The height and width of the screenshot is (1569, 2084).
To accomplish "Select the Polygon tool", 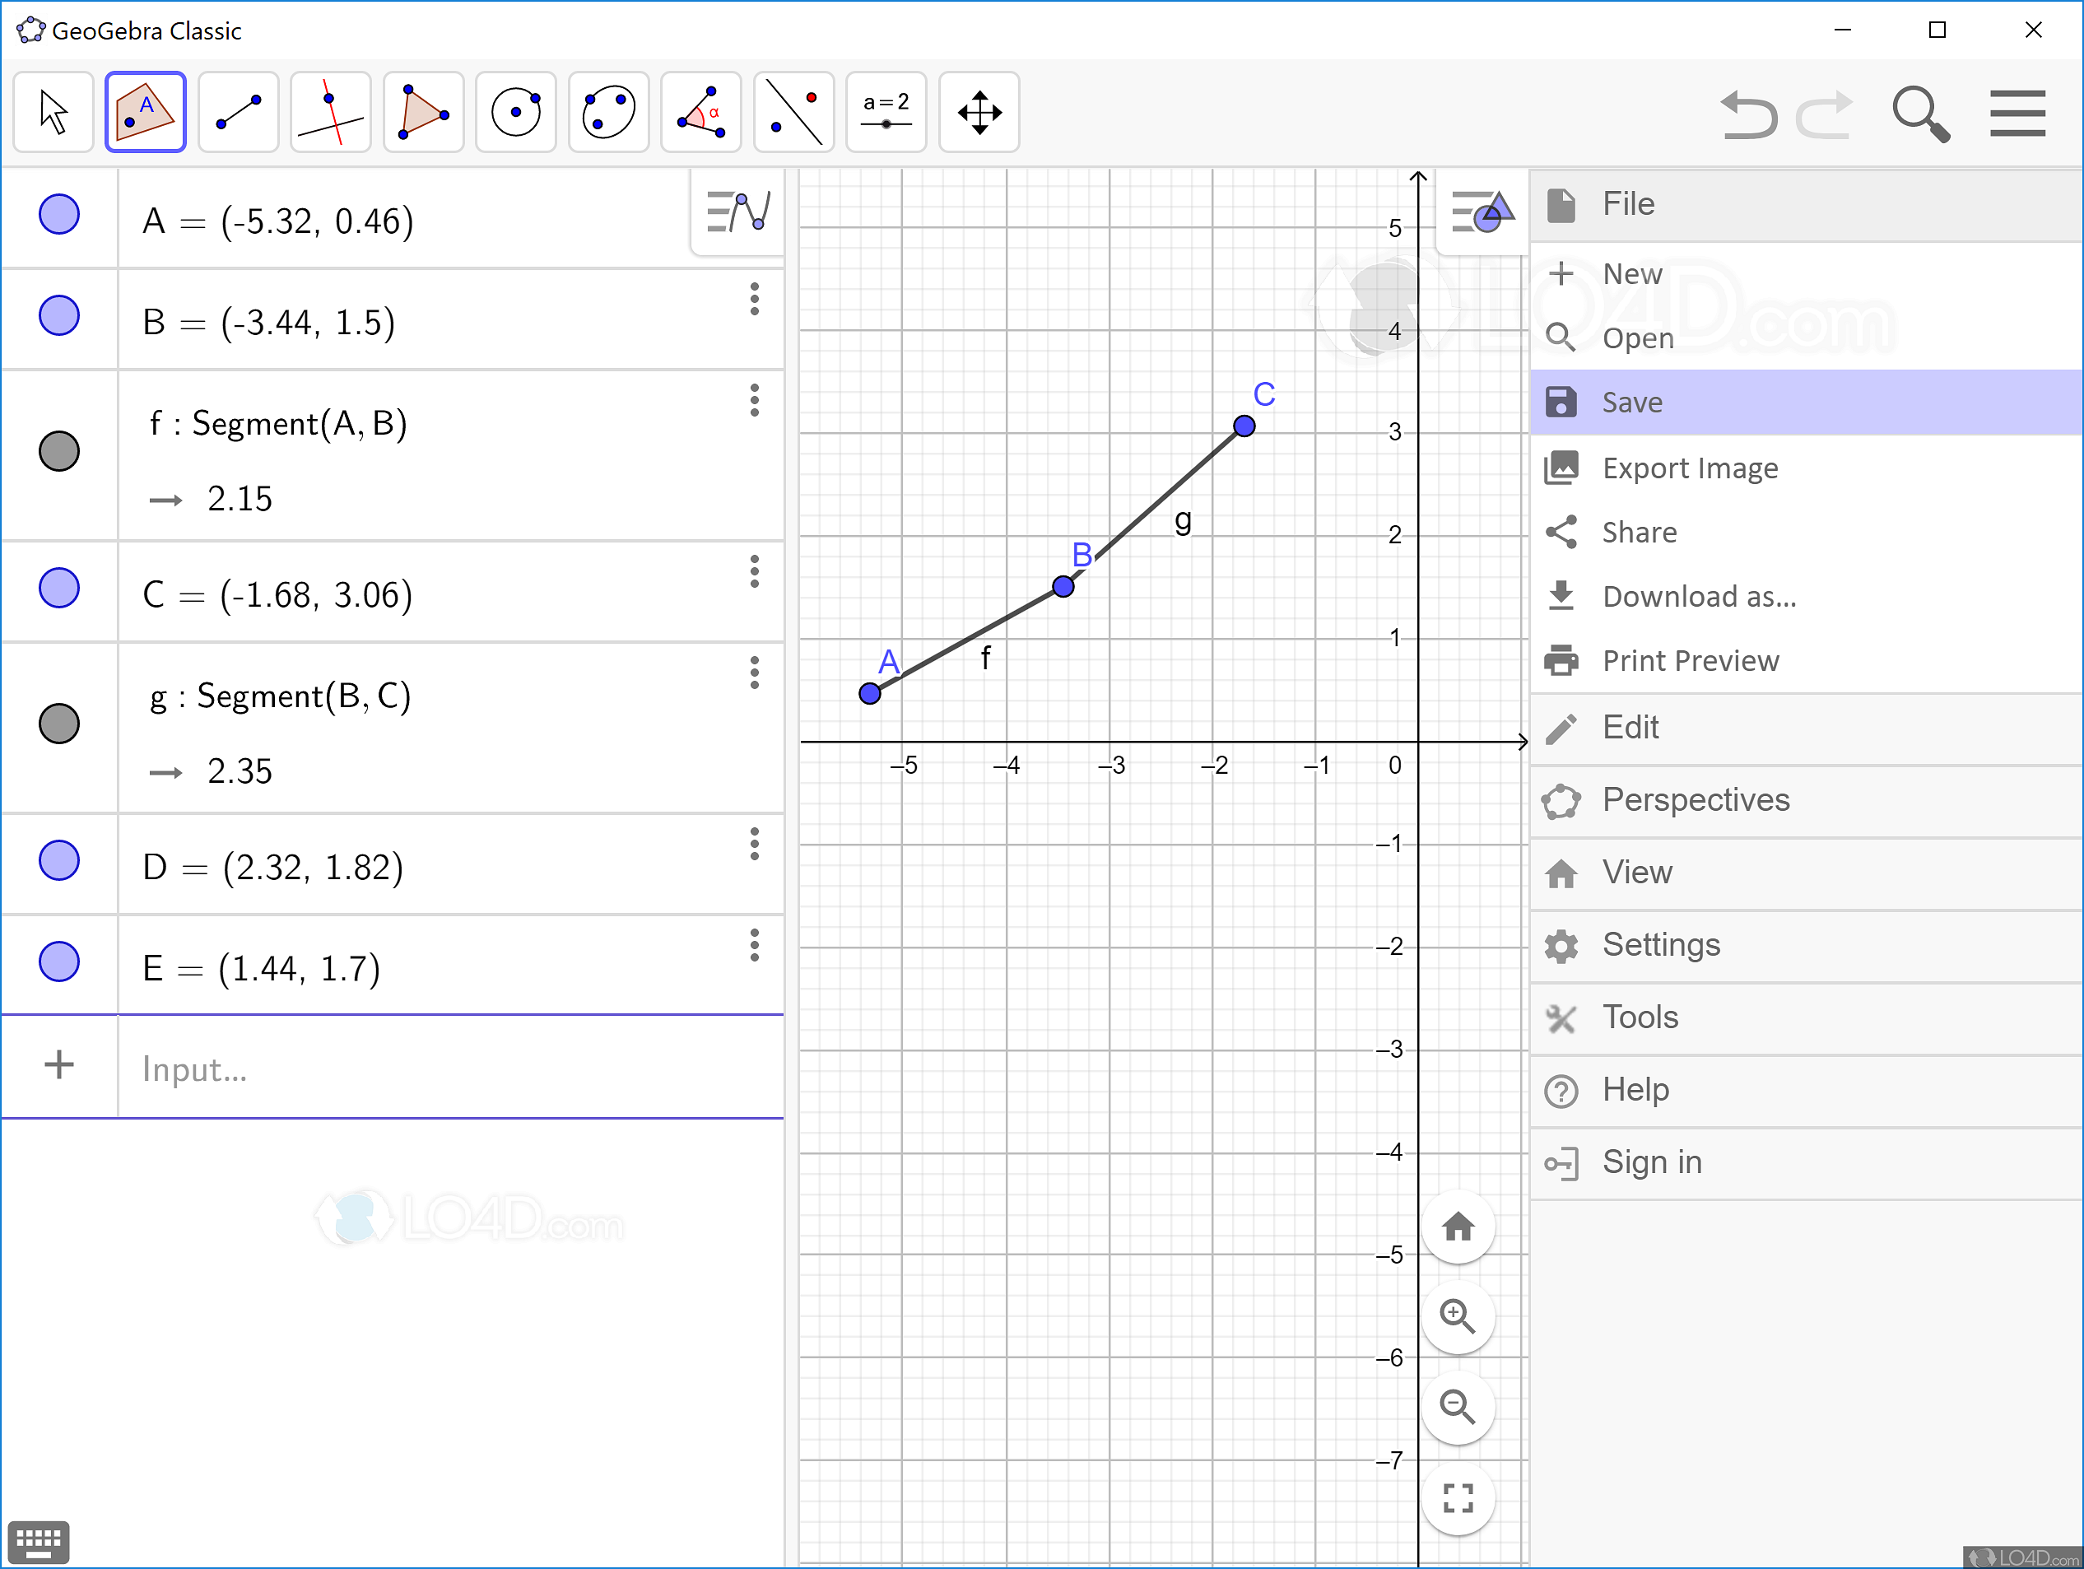I will tap(423, 112).
